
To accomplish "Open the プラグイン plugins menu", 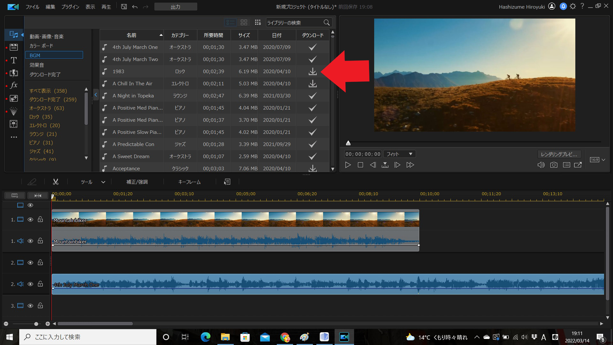I will (x=70, y=7).
